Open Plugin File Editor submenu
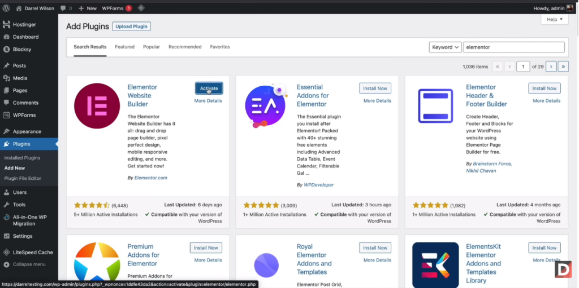 (x=23, y=178)
